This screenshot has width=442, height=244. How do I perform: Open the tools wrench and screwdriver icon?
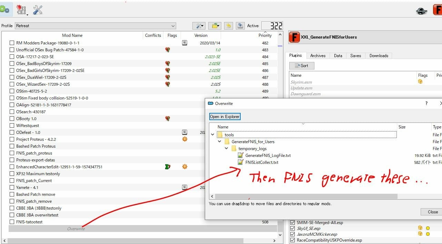click(38, 10)
